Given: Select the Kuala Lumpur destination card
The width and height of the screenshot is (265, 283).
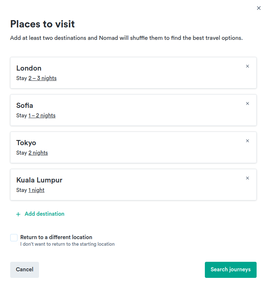Looking at the screenshot, I should [133, 185].
